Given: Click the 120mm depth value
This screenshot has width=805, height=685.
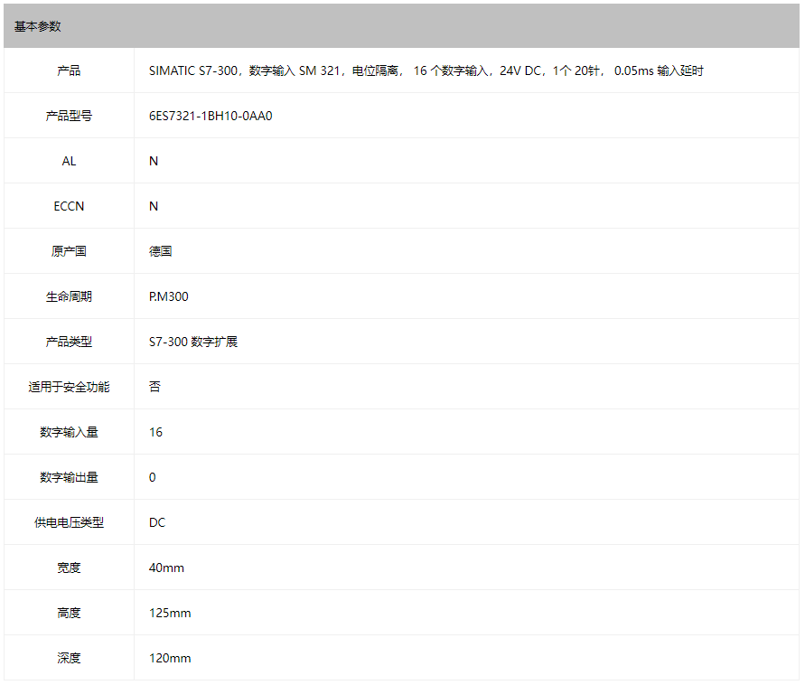Looking at the screenshot, I should 170,658.
